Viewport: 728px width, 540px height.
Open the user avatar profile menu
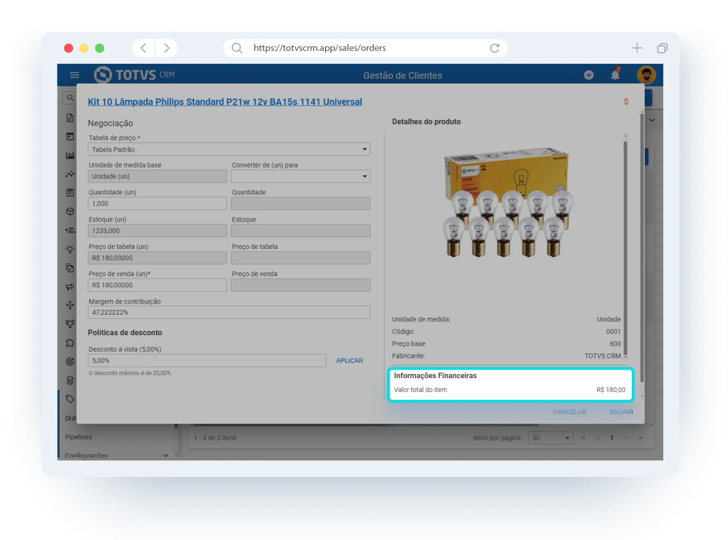(646, 74)
